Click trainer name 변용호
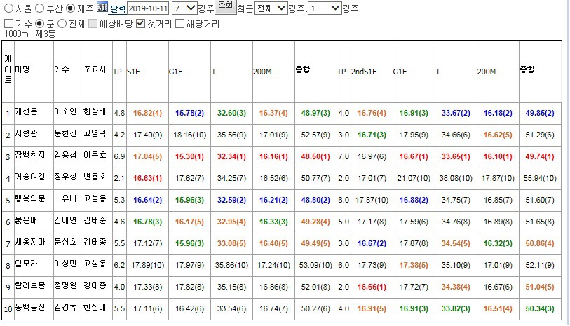The width and height of the screenshot is (570, 326). [x=95, y=177]
